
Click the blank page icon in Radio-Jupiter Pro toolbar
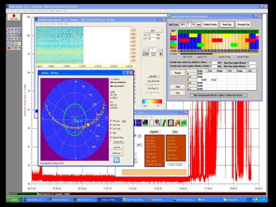coord(151,123)
